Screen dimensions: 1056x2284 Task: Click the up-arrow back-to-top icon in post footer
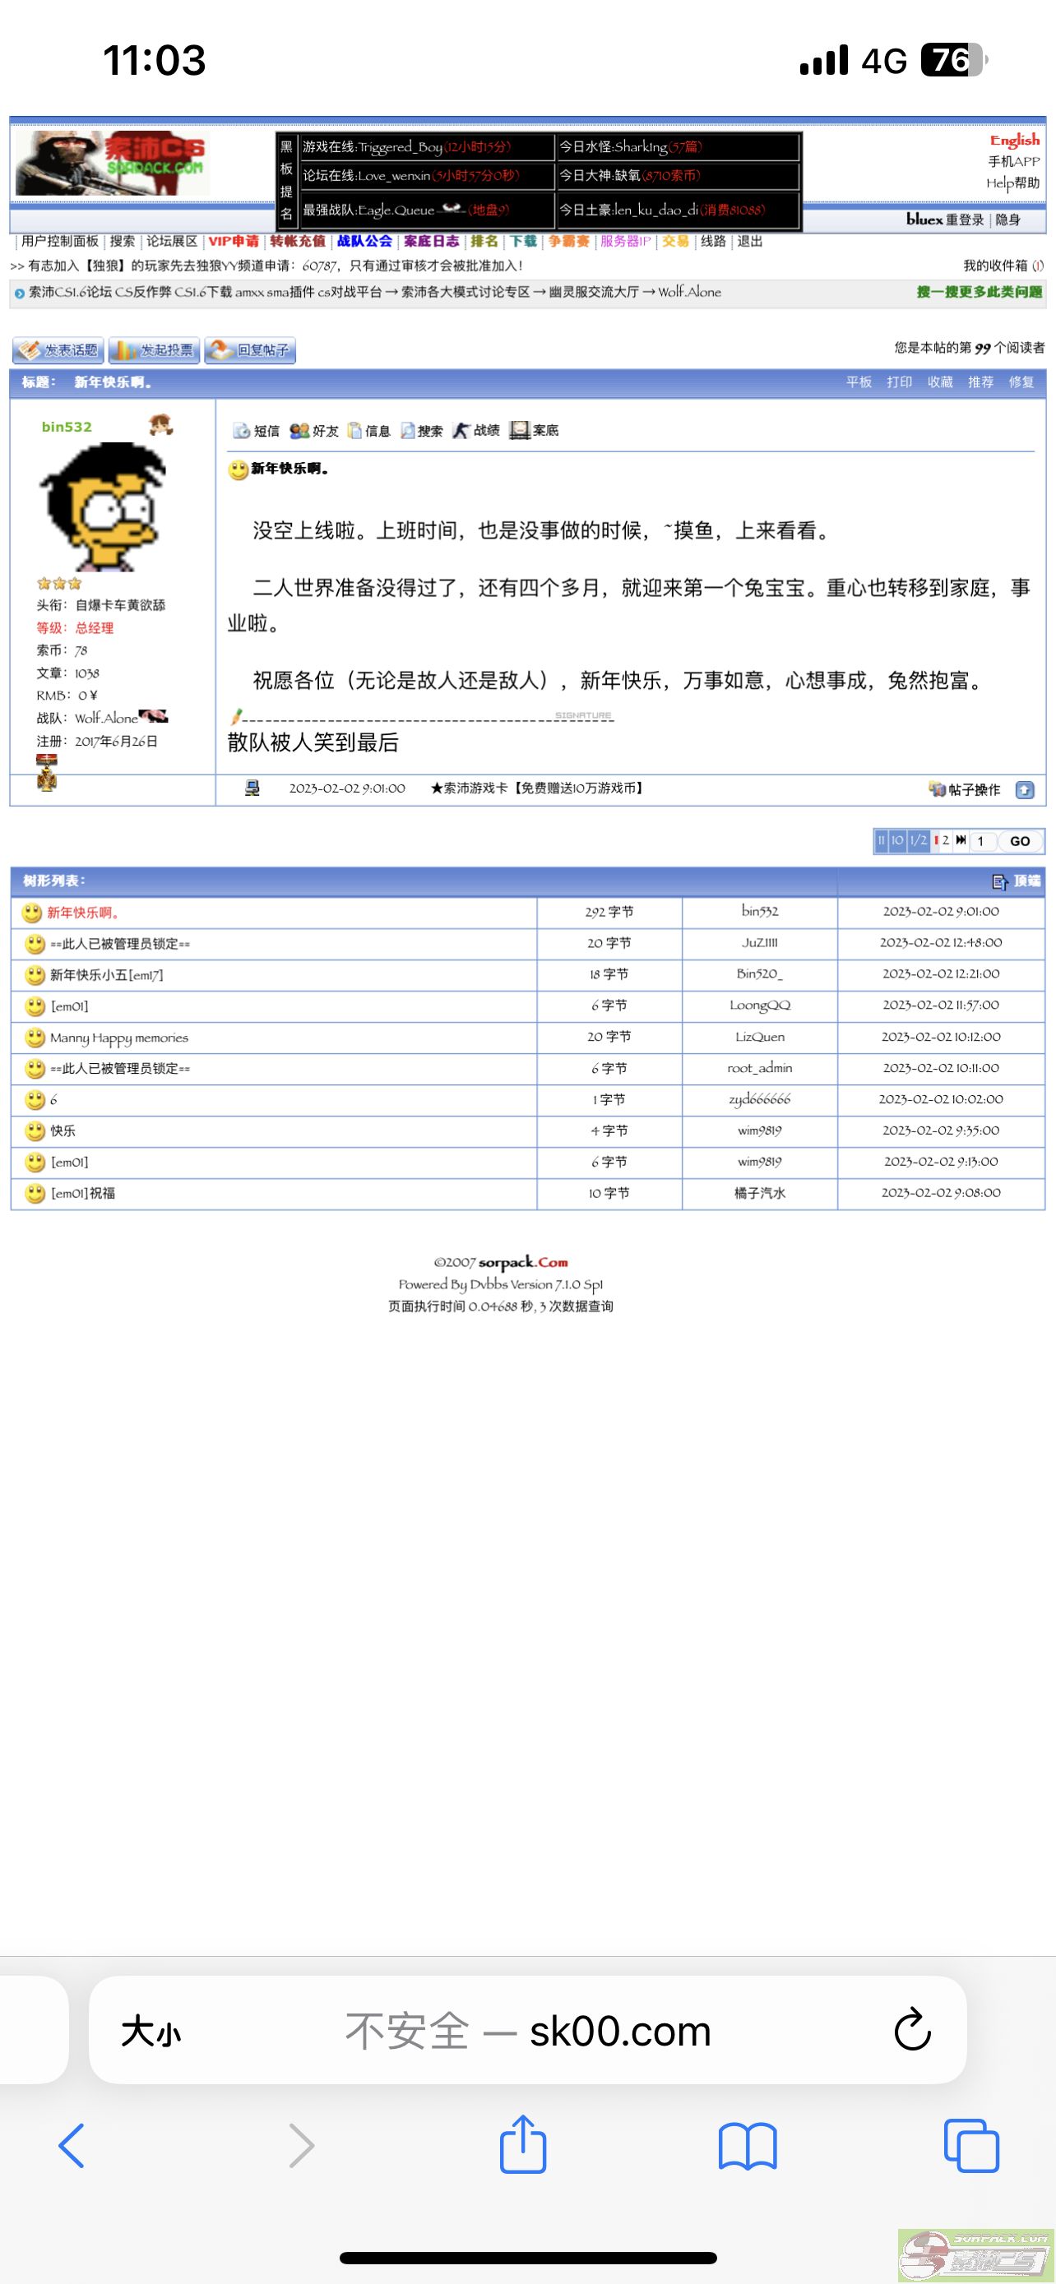(x=1025, y=790)
